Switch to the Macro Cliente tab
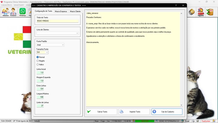This screenshot has height=123, width=218. (75, 11)
